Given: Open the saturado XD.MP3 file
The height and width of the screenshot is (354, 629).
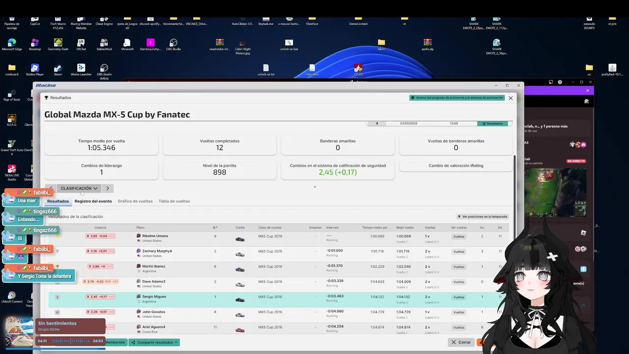Looking at the screenshot, I should pos(589,24).
